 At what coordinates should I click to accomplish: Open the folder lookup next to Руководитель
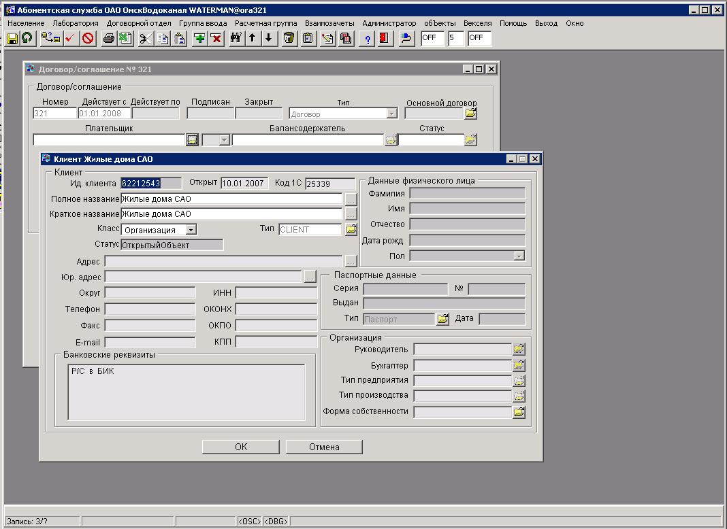click(x=519, y=349)
